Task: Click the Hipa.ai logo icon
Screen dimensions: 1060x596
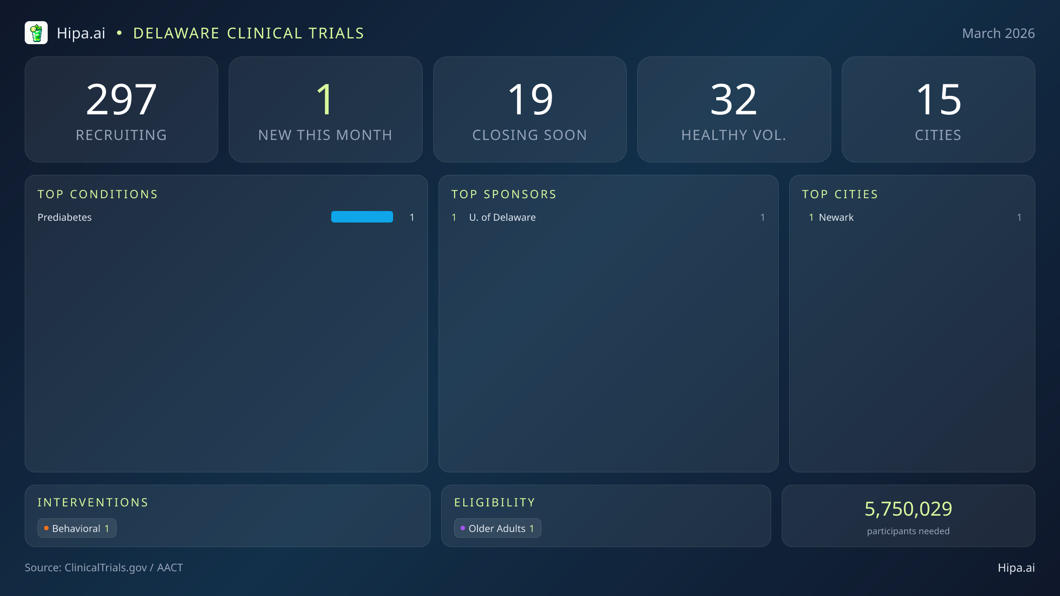Action: [37, 33]
